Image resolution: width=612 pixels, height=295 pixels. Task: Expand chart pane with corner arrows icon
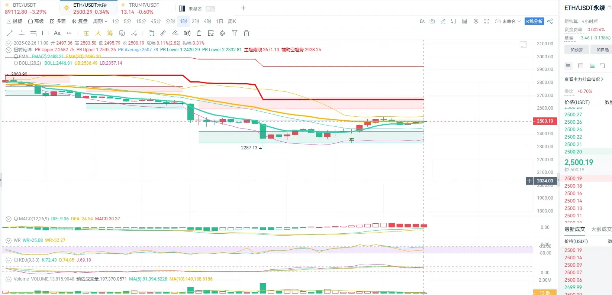[x=523, y=44]
